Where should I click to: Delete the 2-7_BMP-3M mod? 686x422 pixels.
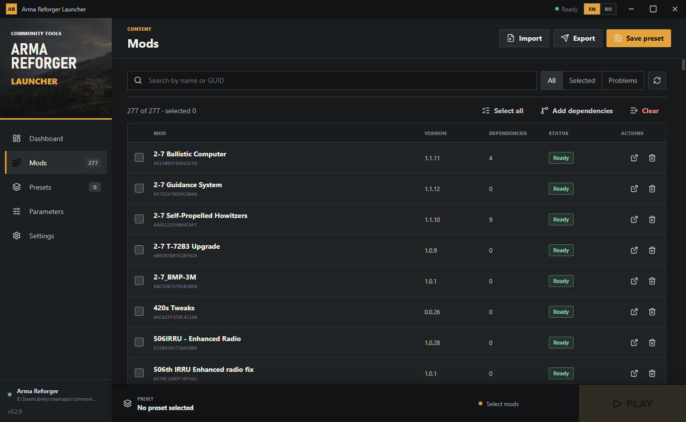coord(652,281)
